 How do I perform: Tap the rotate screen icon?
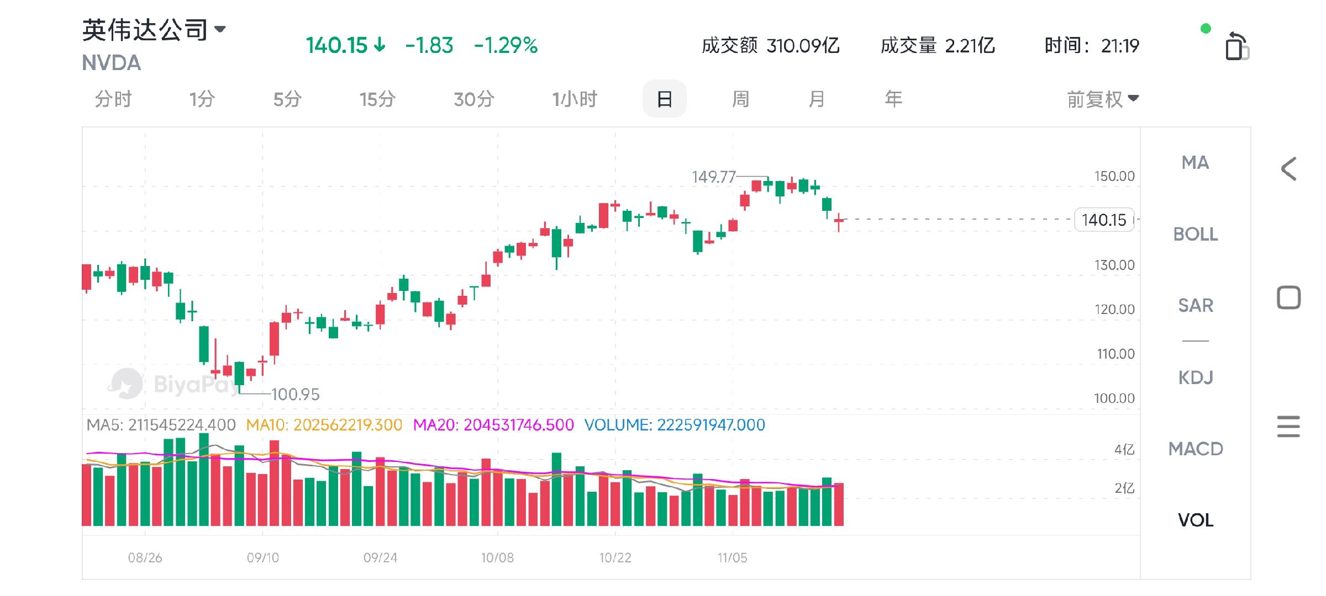(1236, 46)
